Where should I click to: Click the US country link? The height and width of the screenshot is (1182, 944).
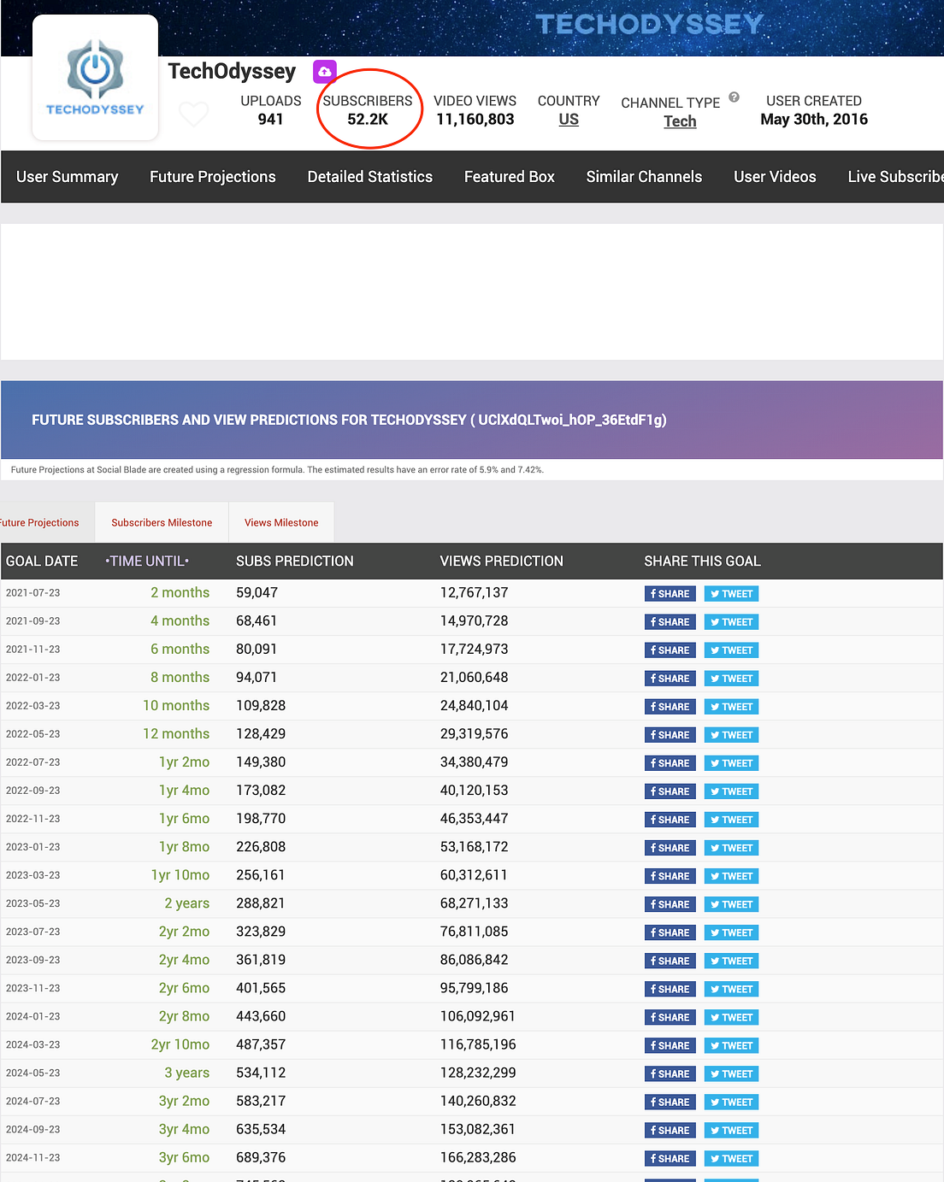pos(569,120)
